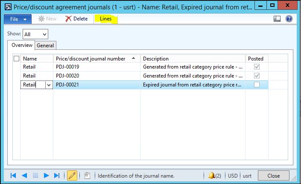The width and height of the screenshot is (301, 184).
Task: Click the next record arrow
Action: 46,175
